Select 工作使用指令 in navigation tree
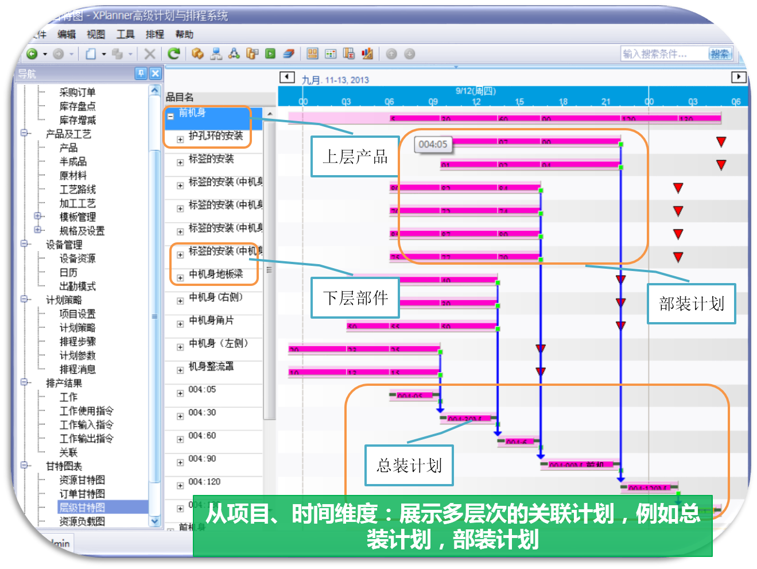 (87, 411)
